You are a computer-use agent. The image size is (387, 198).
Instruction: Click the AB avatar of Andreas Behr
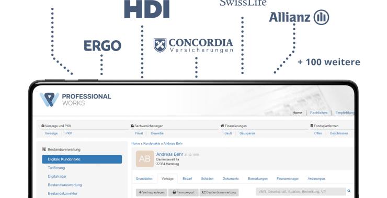145,159
